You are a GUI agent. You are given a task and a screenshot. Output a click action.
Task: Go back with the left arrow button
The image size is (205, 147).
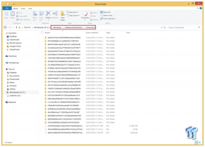[x=5, y=27]
